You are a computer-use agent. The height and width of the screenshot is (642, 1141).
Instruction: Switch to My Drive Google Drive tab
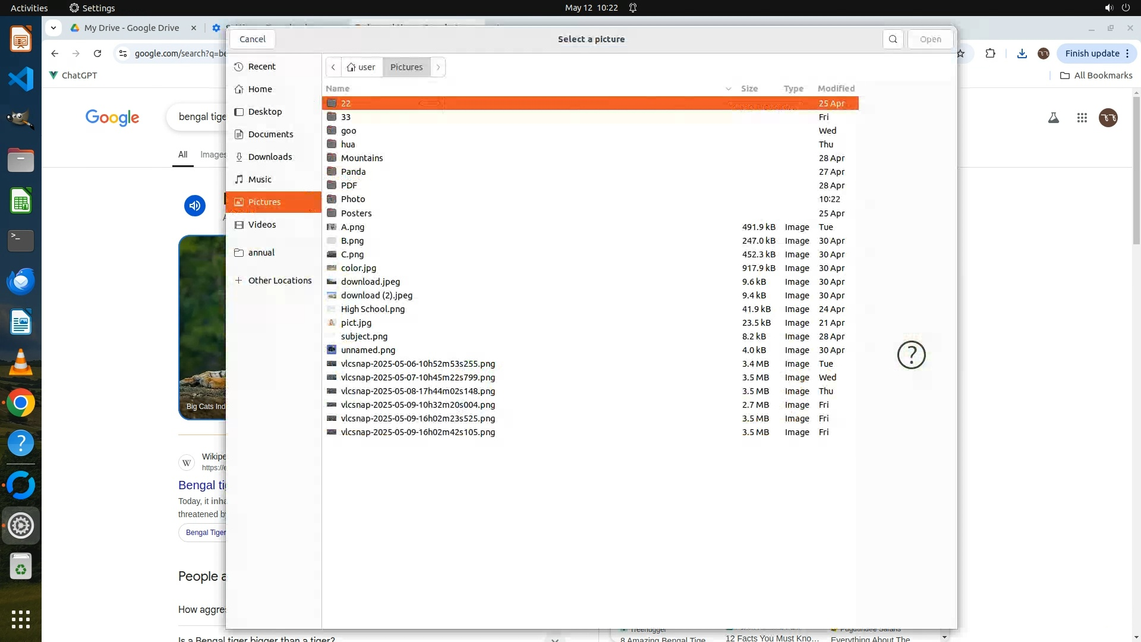pos(131,28)
